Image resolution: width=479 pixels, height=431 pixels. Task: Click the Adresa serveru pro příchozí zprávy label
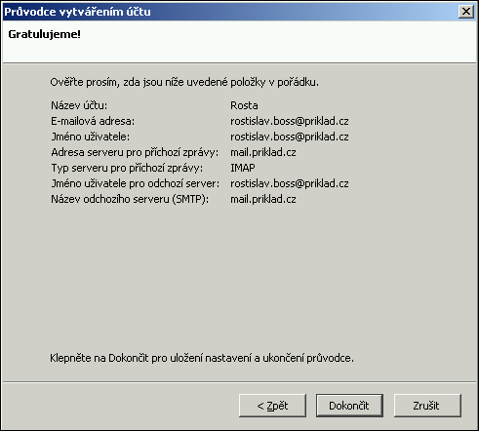[x=135, y=152]
